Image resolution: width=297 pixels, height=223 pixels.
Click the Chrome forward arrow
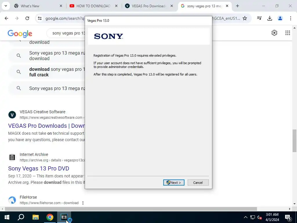(x=17, y=18)
